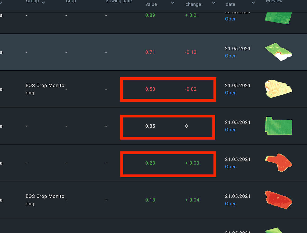
Task: Click the dark red field preview in 0.18 row
Action: 278,200
